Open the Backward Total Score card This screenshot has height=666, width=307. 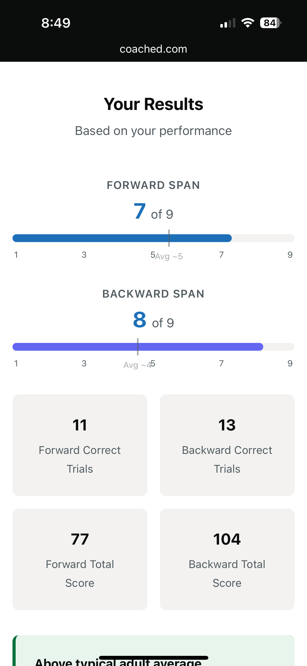pyautogui.click(x=227, y=559)
